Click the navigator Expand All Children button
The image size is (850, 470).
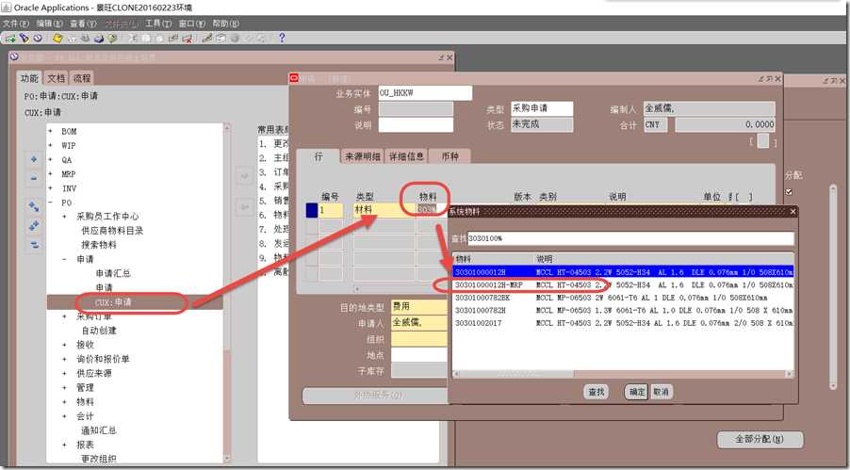34,206
